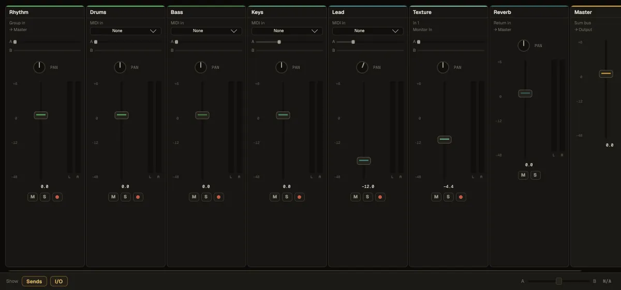Mute the Keys channel
Viewport: 621px width, 290px height.
[x=275, y=197]
